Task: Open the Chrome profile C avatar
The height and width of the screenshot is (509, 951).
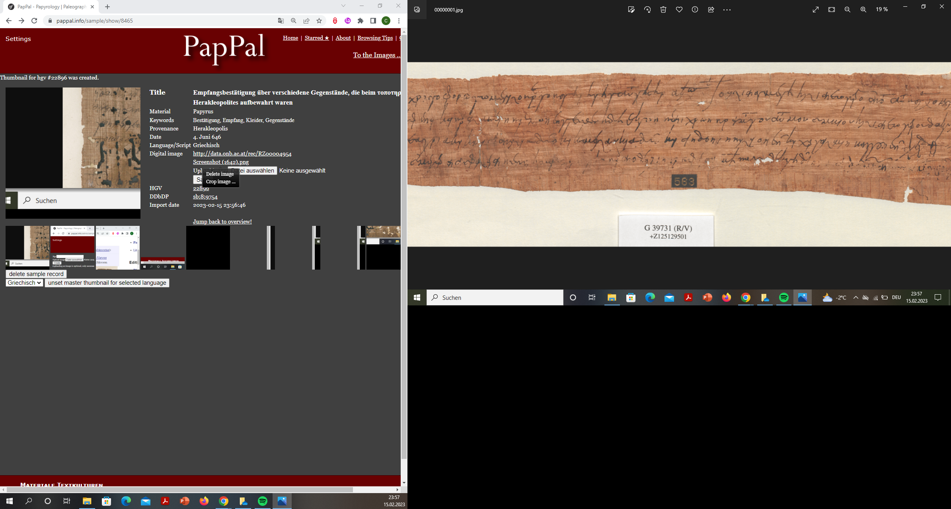Action: 386,21
